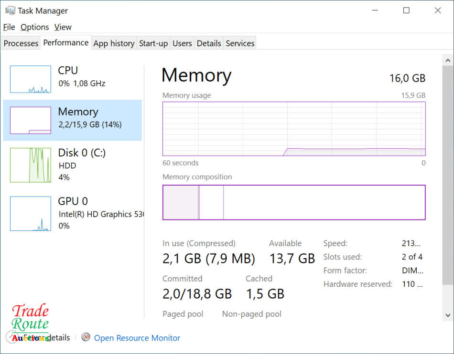Open the File menu

pyautogui.click(x=9, y=27)
